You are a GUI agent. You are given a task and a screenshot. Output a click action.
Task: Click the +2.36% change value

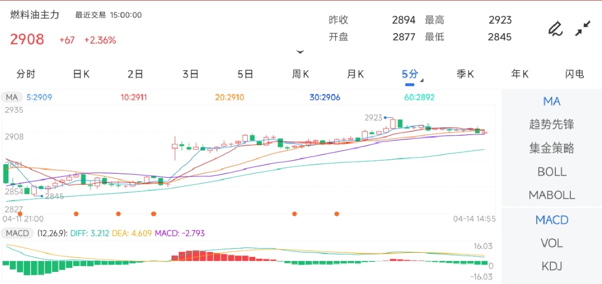pos(100,40)
